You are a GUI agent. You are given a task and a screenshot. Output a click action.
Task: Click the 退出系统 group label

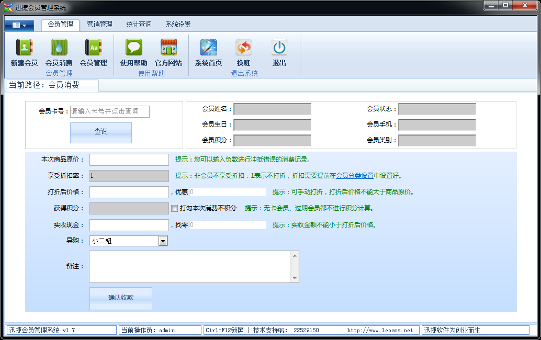click(x=244, y=73)
